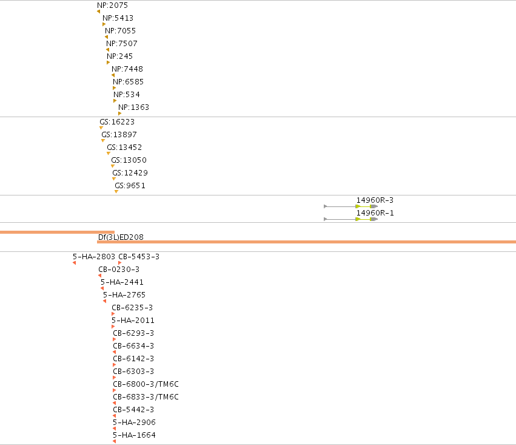Click the GS:12429 insertion marker triangle
This screenshot has width=516, height=445.
(114, 179)
